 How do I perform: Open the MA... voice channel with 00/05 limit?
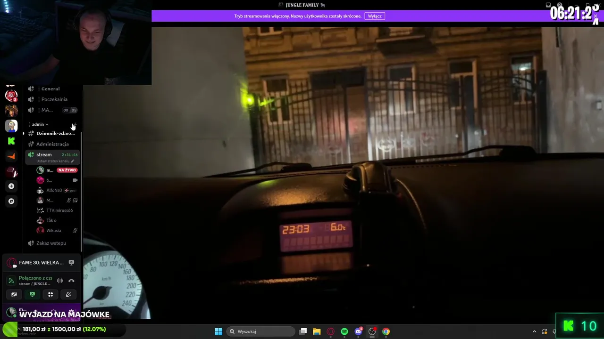(52, 110)
